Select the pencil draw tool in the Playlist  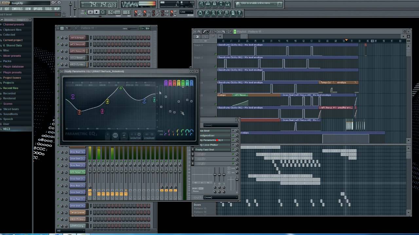tap(204, 32)
